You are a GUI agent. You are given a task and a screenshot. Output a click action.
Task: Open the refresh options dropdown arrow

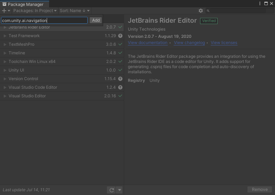tap(119, 190)
